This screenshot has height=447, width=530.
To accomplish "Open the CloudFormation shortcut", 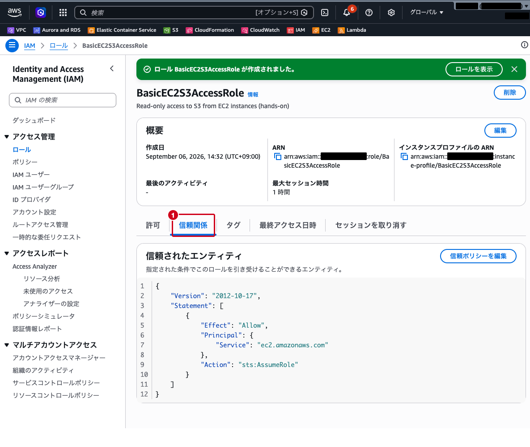I will 210,30.
